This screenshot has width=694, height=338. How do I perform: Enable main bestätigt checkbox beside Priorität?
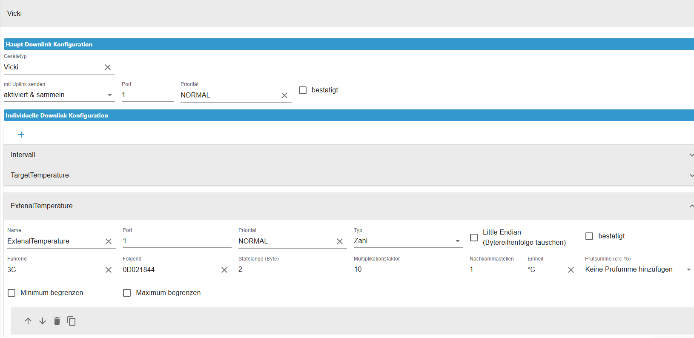tap(303, 90)
